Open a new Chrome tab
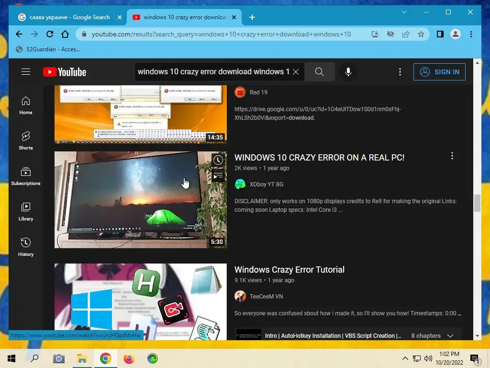Screen dimensions: 490x368 pyautogui.click(x=252, y=18)
